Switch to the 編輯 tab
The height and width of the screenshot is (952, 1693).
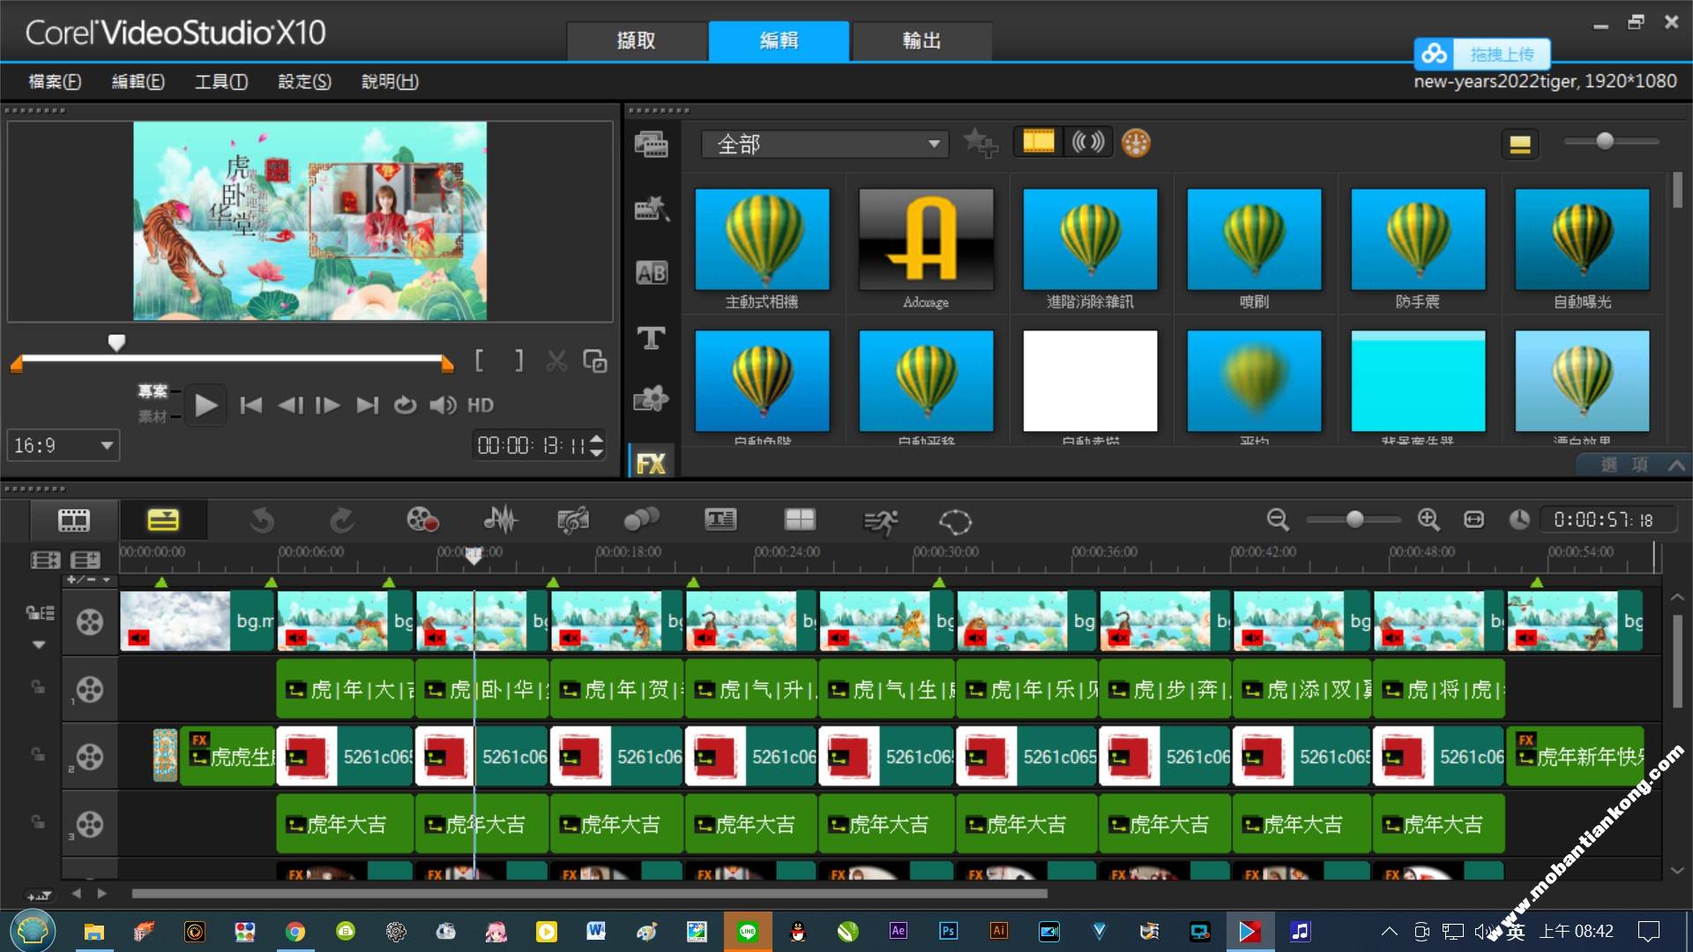779,41
